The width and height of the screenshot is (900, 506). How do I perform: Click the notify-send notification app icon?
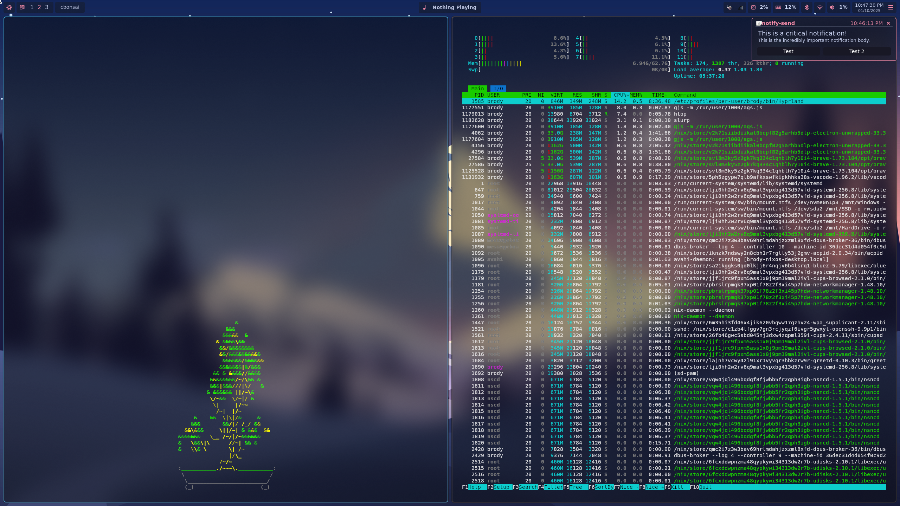tap(759, 23)
